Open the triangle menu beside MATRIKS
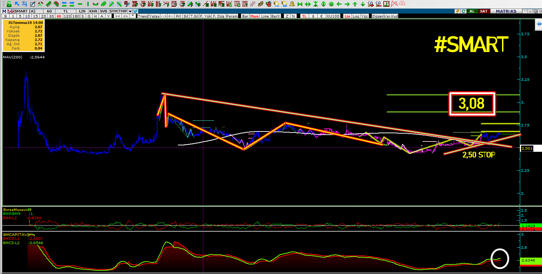 pyautogui.click(x=526, y=11)
